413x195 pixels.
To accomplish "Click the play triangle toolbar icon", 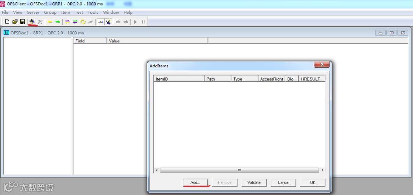I will (135, 22).
